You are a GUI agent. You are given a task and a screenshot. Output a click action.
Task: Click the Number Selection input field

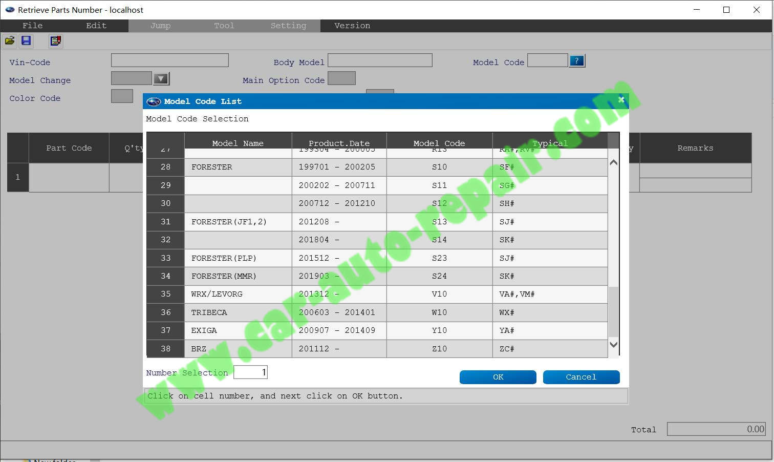pos(250,372)
